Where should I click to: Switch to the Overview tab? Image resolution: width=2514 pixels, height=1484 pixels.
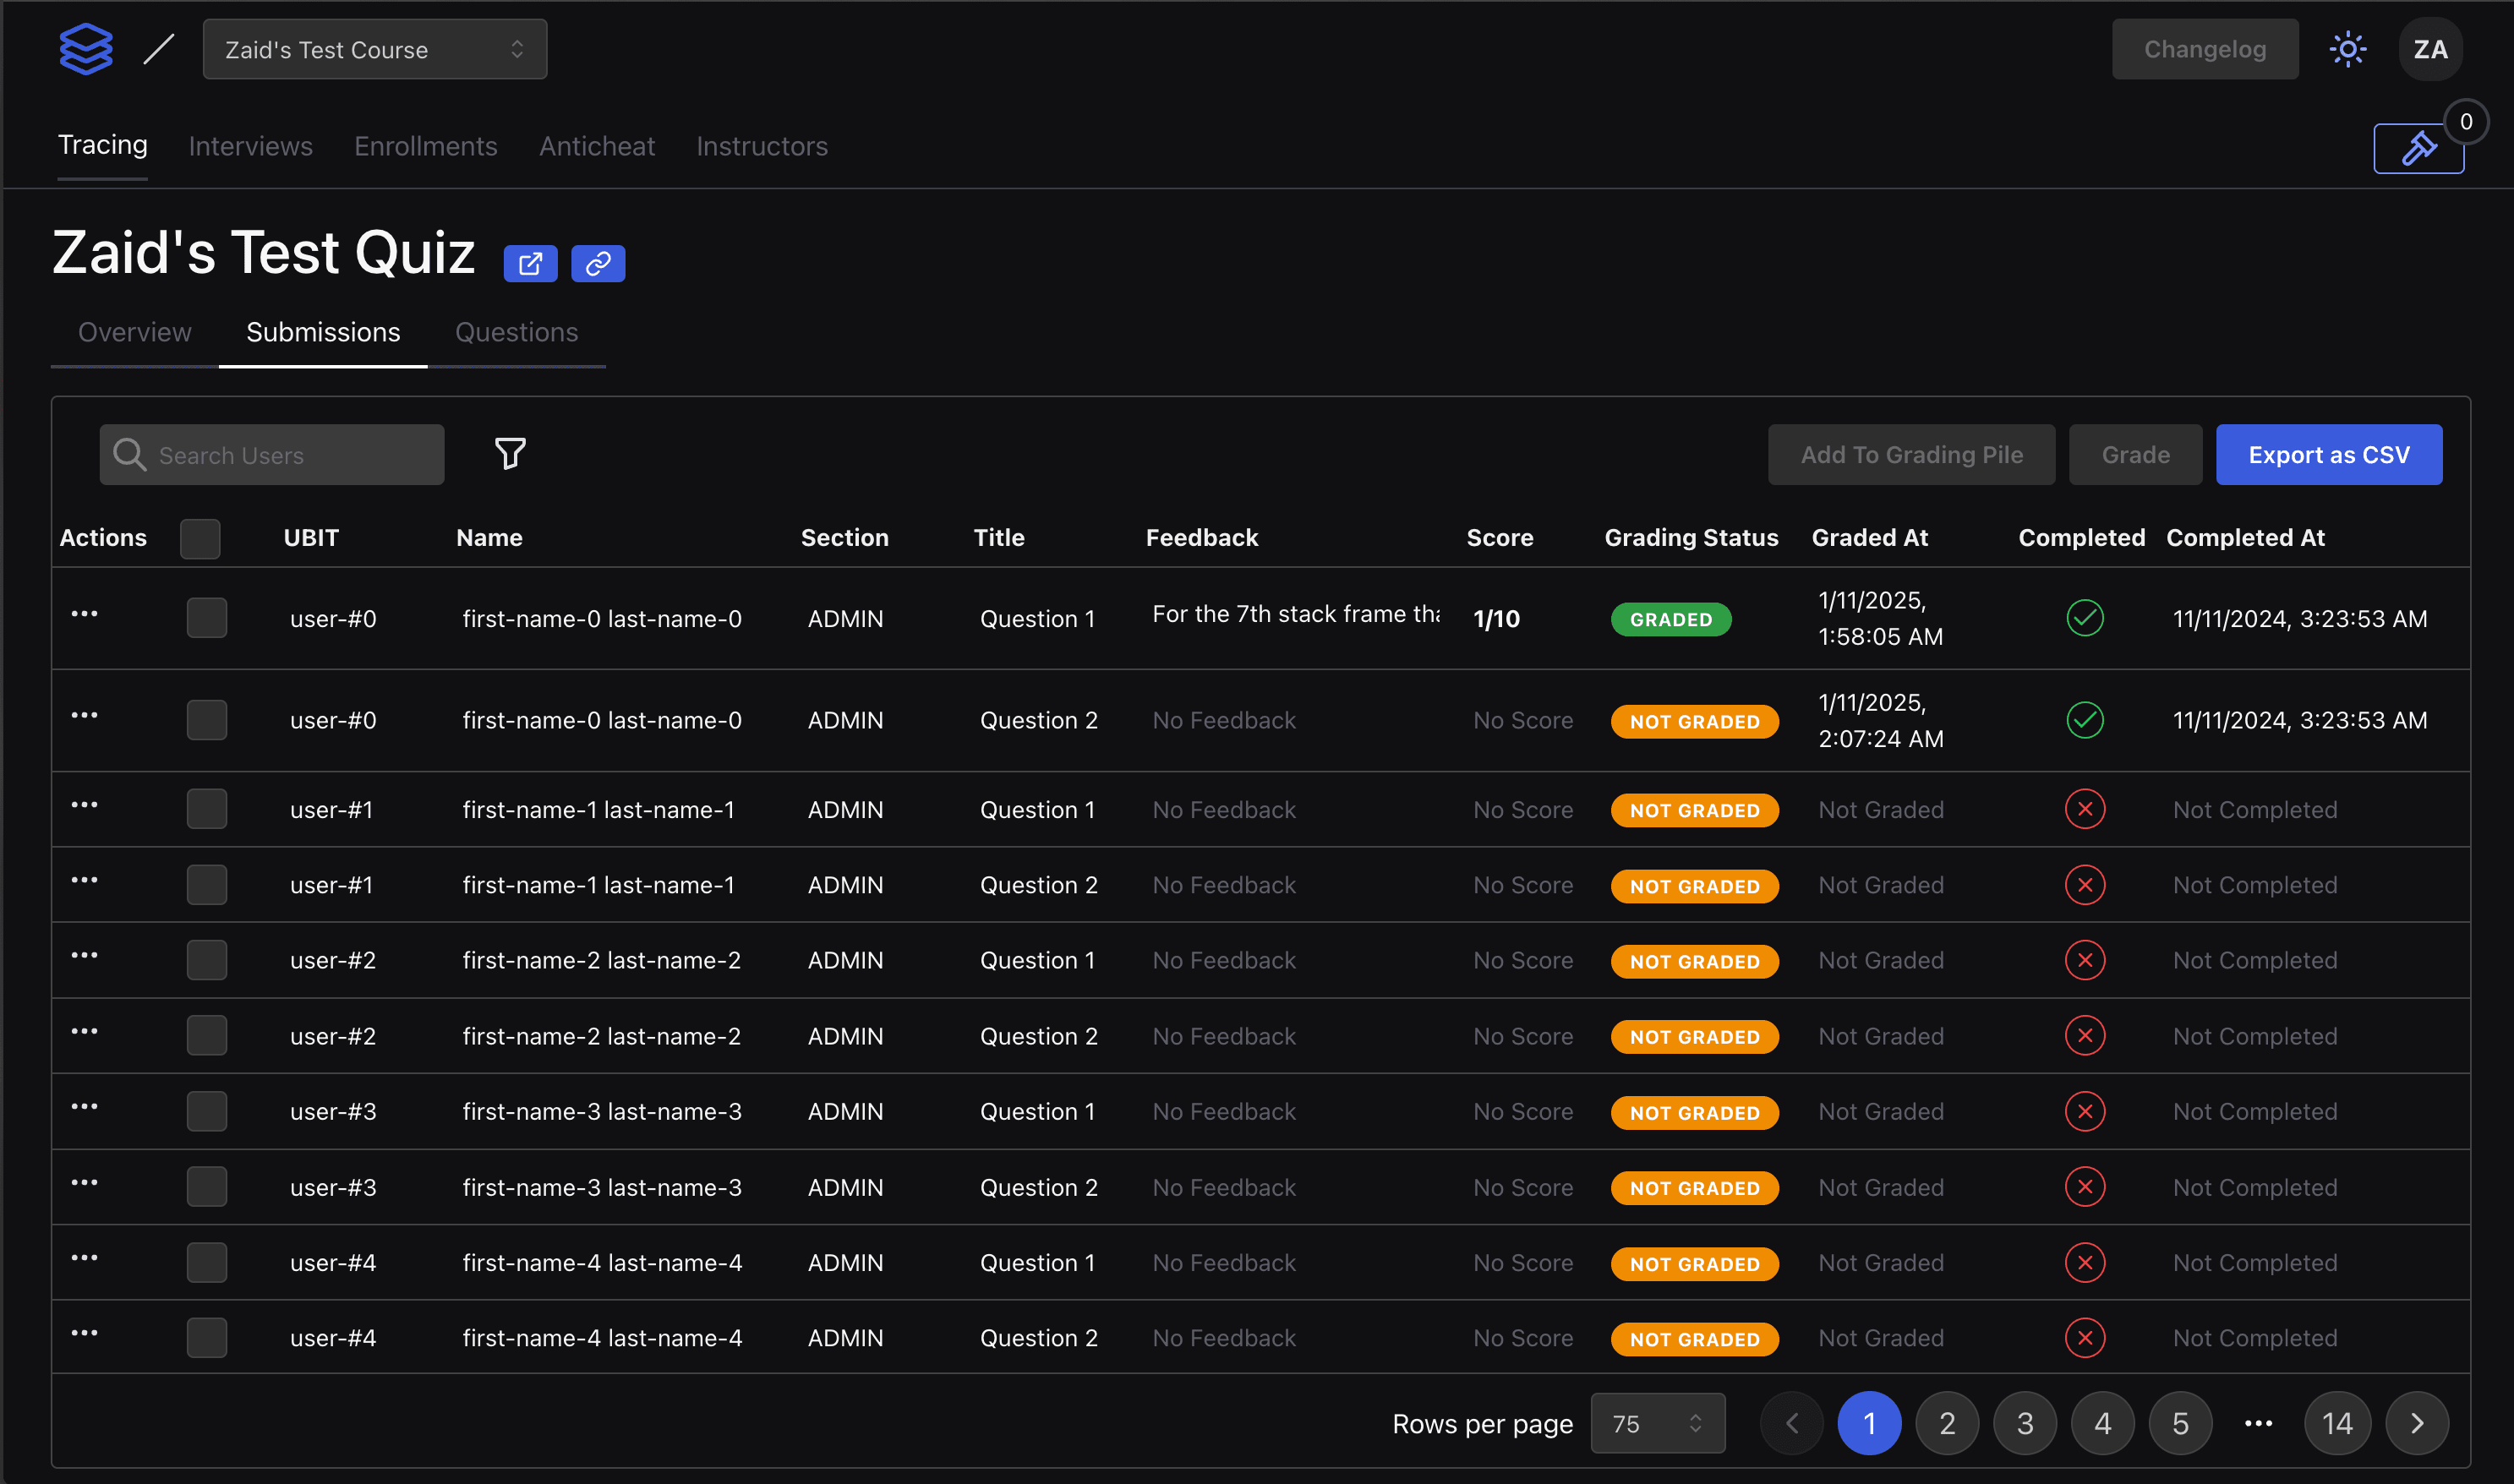click(133, 332)
